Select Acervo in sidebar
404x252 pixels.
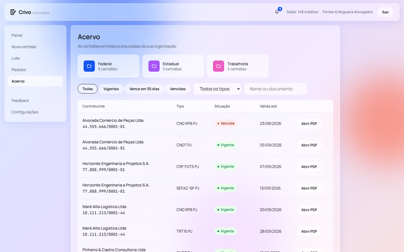click(35, 81)
